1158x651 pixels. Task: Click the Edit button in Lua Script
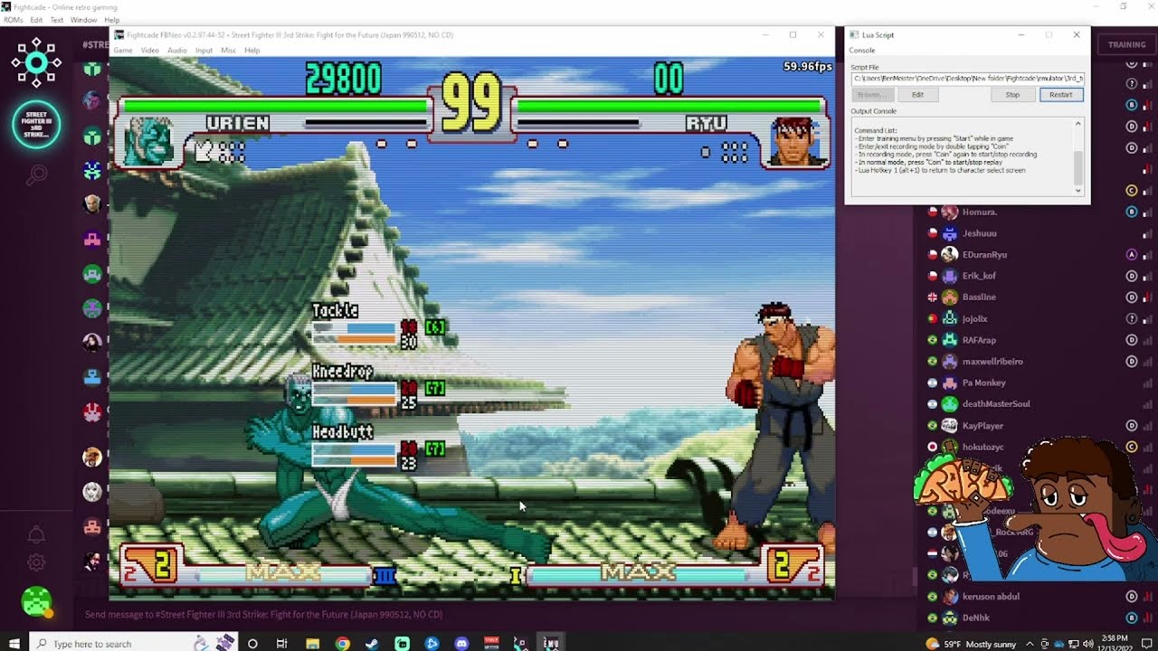tap(917, 94)
